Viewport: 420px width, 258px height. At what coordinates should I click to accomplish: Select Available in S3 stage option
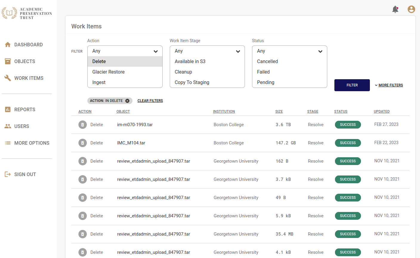(x=207, y=61)
